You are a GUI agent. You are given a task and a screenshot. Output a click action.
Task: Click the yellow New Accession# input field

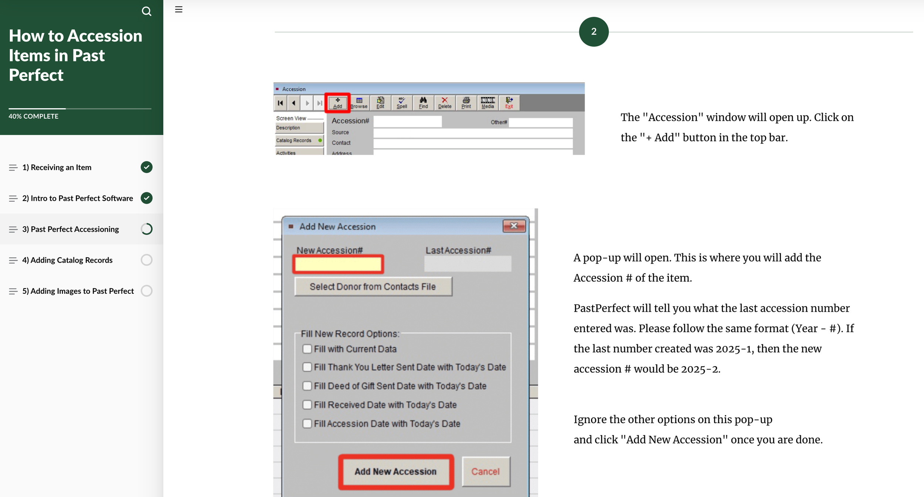click(x=338, y=264)
